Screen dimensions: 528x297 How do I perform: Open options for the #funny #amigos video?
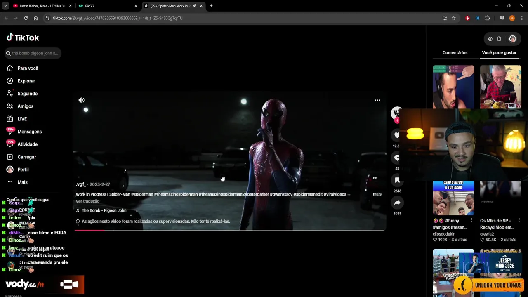click(x=472, y=220)
